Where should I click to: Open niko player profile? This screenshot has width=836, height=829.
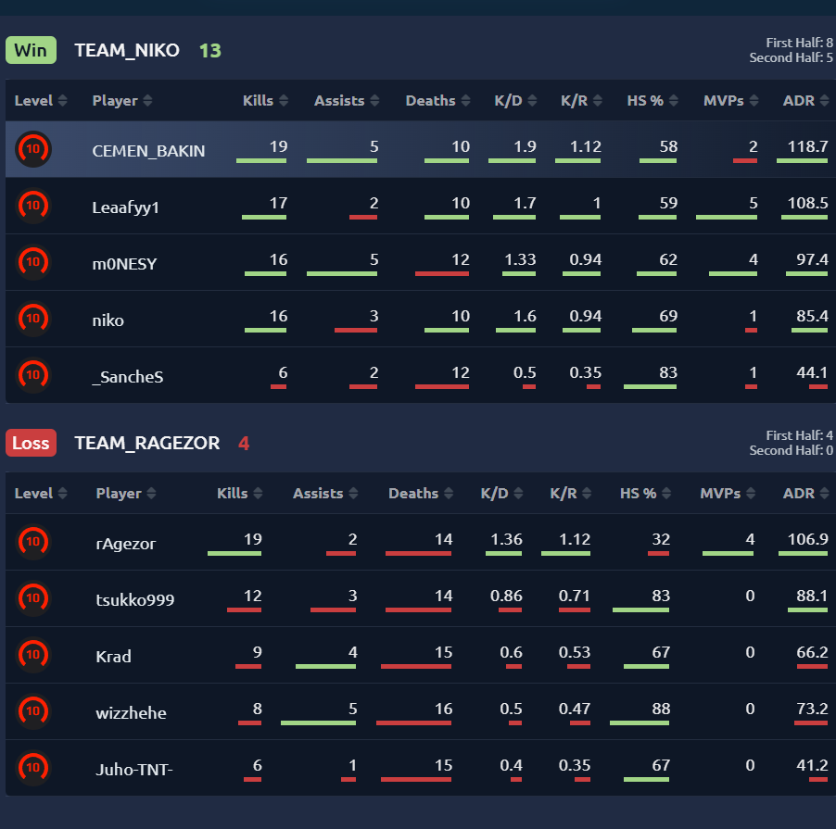(x=108, y=320)
